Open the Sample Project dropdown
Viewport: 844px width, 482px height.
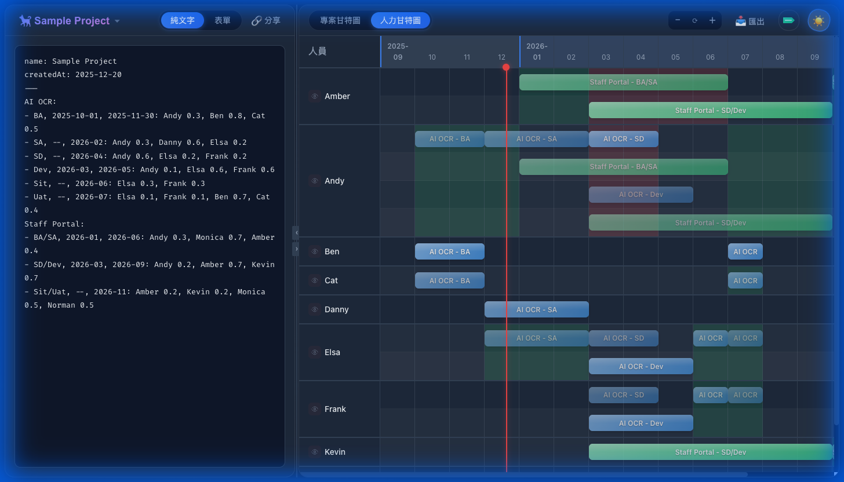(117, 21)
